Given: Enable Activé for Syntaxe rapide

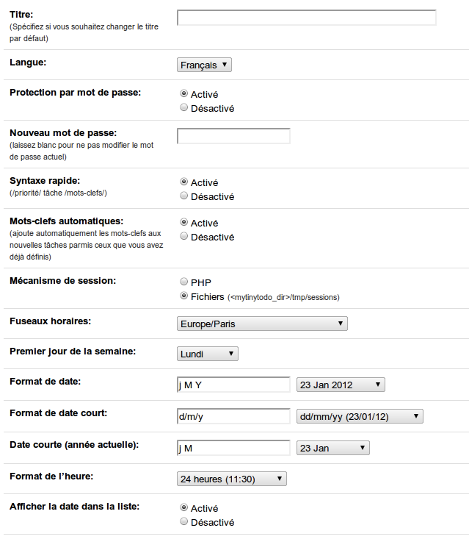Looking at the screenshot, I should click(x=184, y=182).
